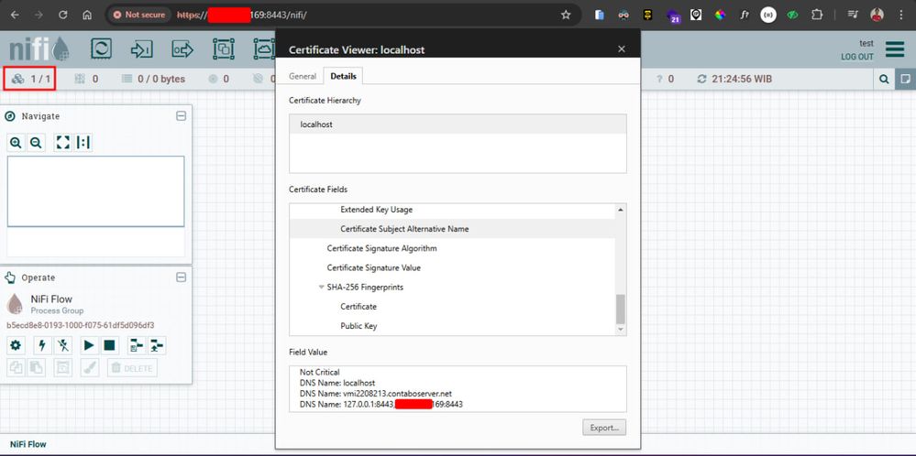Click the Disable crossed lightning icon
The width and height of the screenshot is (916, 456).
[63, 345]
